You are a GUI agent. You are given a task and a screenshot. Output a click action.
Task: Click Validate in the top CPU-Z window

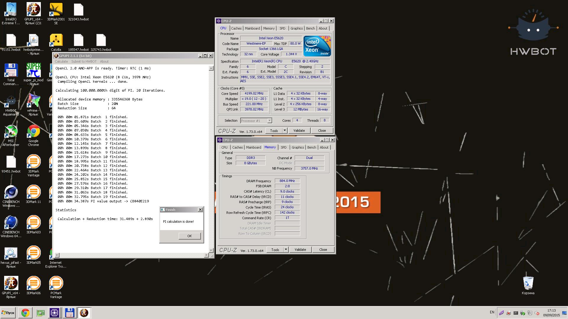(x=299, y=131)
